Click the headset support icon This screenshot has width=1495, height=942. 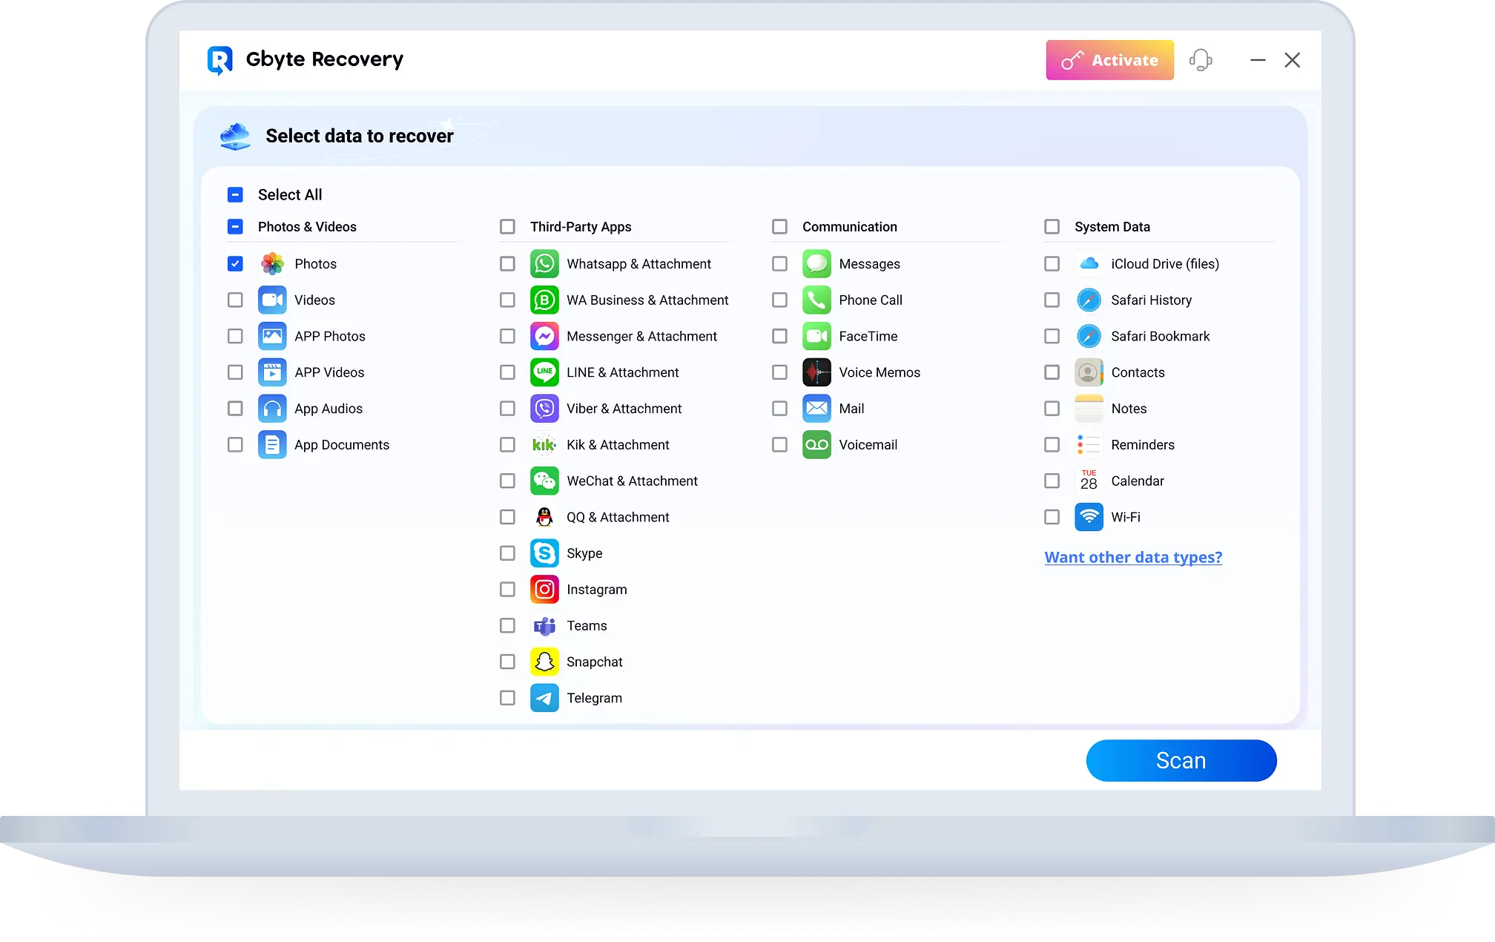1201,60
